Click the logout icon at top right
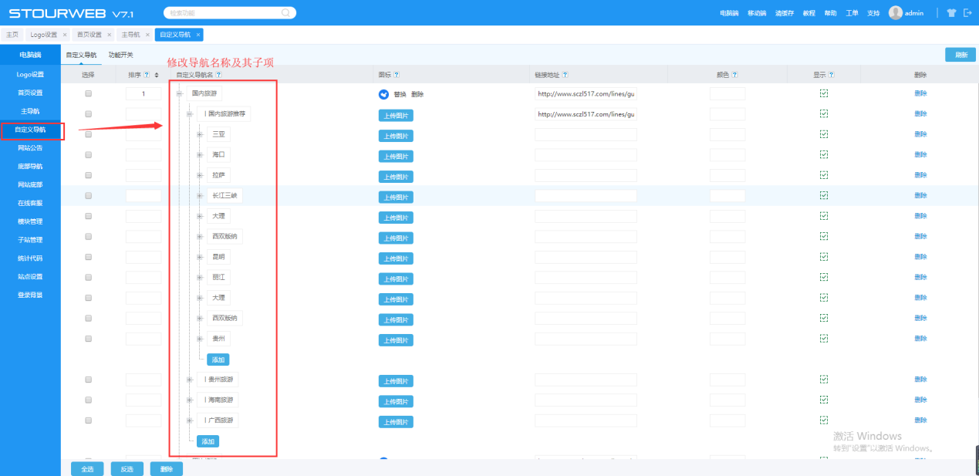Image resolution: width=979 pixels, height=476 pixels. [967, 12]
